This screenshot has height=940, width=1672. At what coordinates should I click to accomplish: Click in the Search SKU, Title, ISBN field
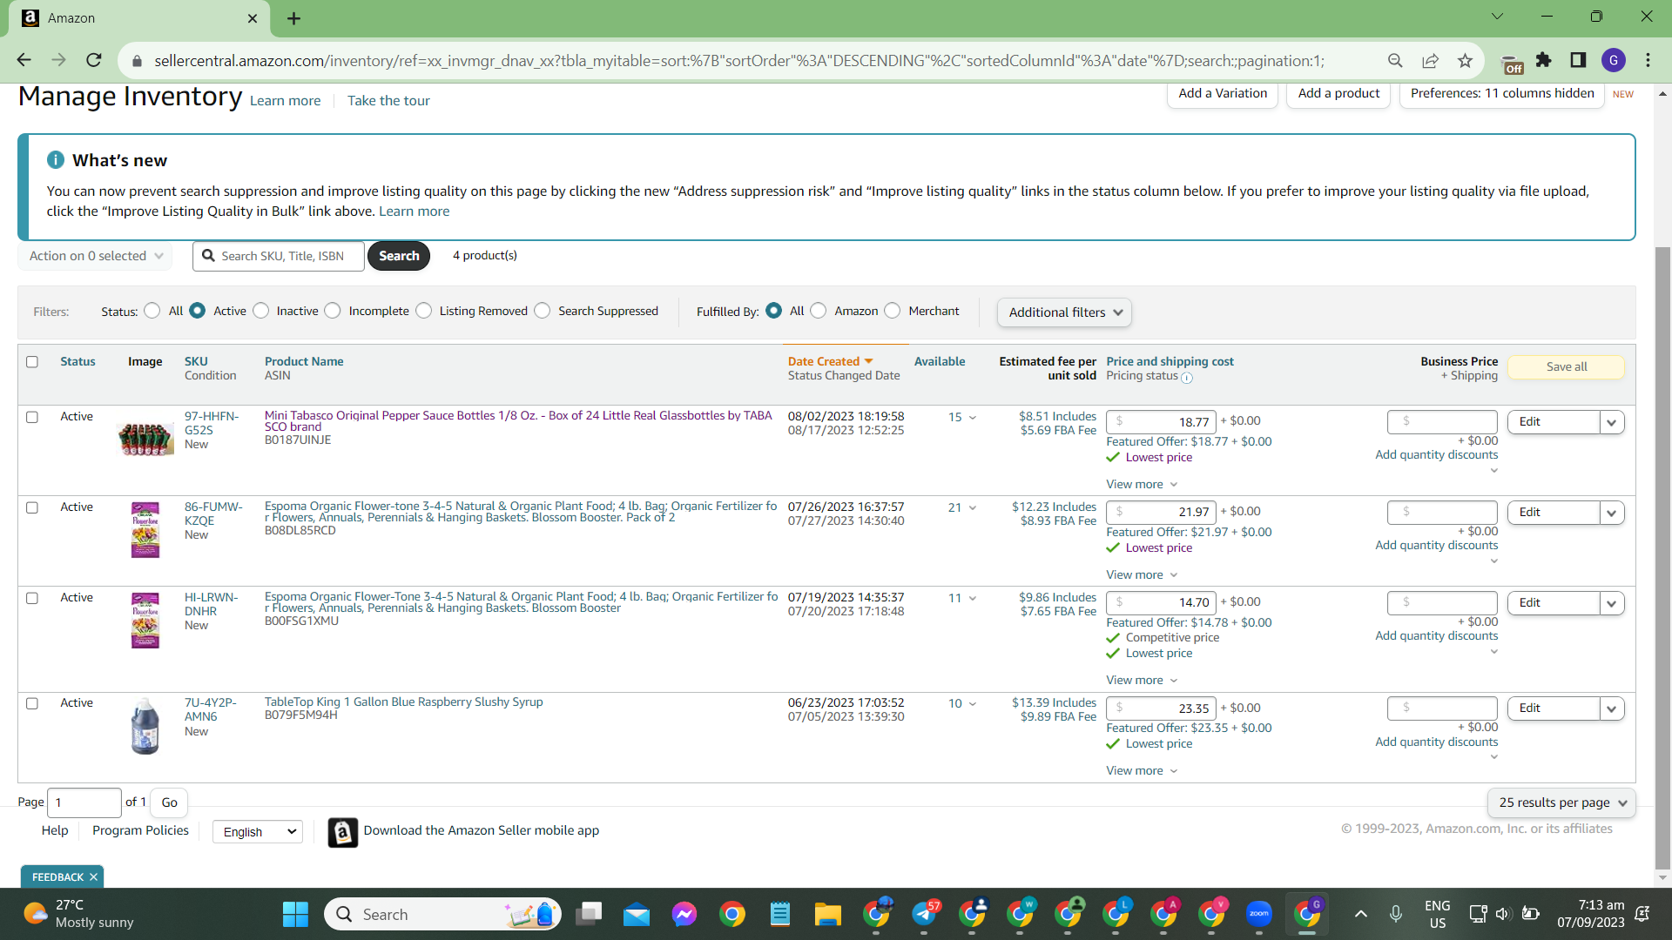[279, 256]
